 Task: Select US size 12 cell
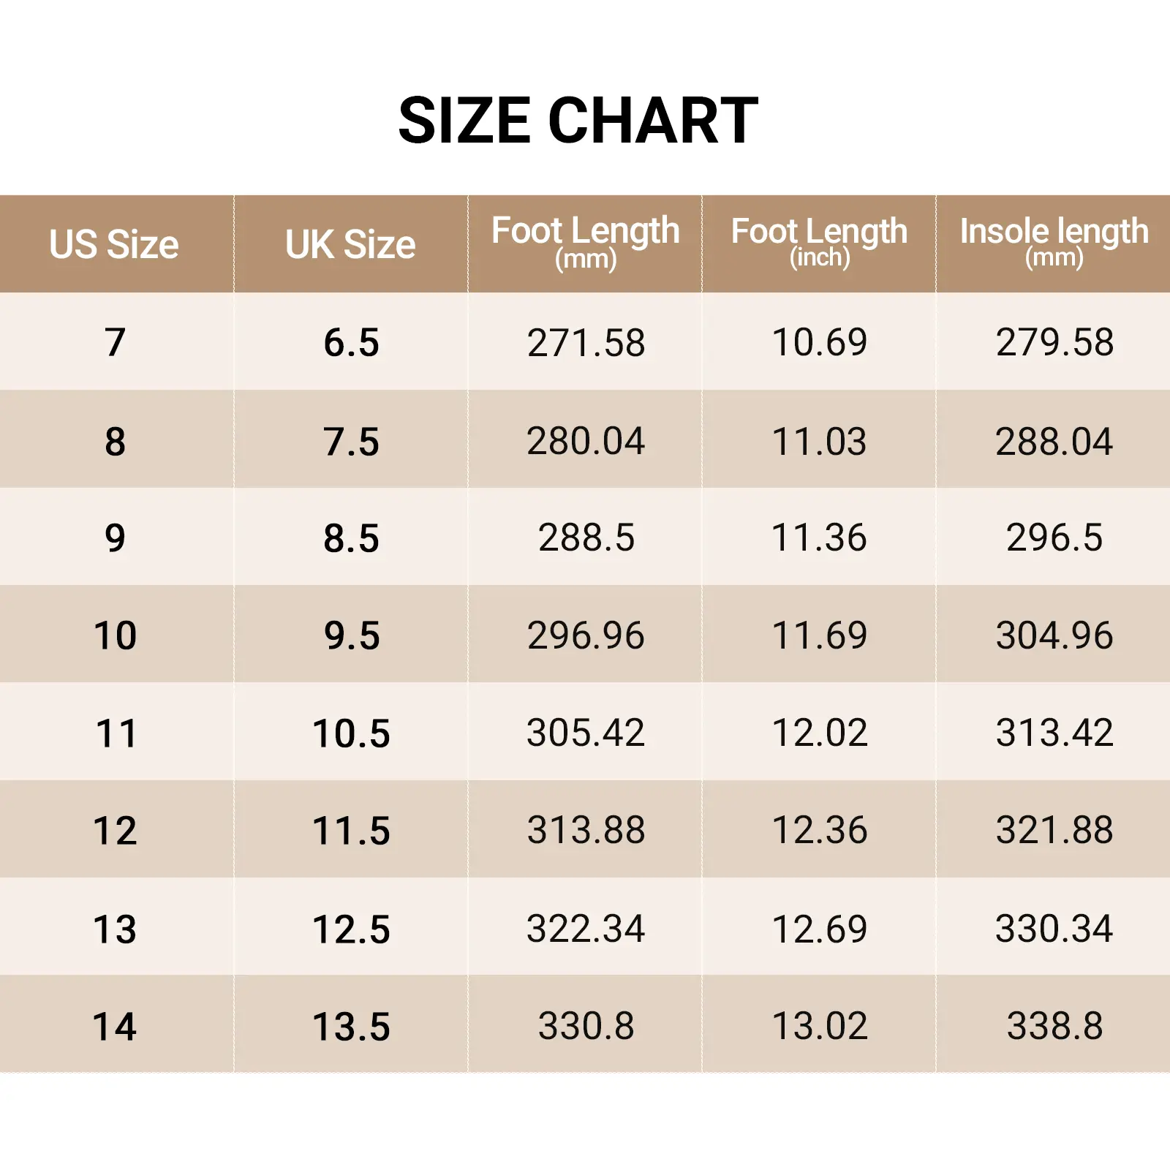click(115, 830)
